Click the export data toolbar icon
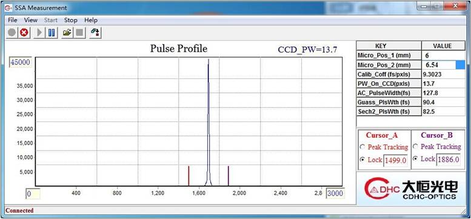Screen dimensions: 471x219 tap(96, 32)
